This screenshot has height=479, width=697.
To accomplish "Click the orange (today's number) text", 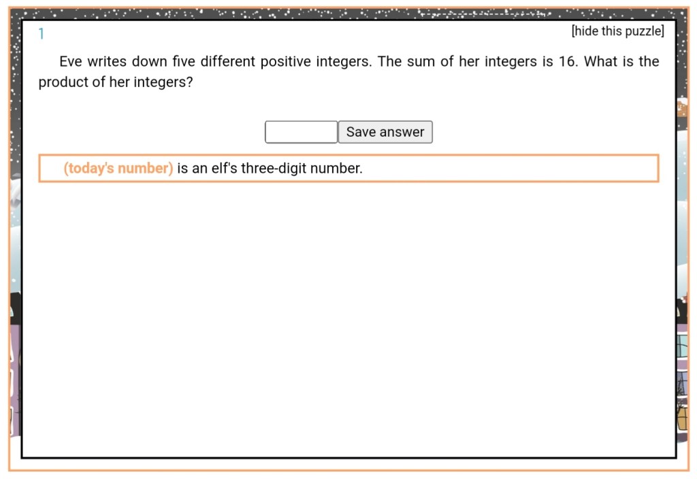I will 118,169.
